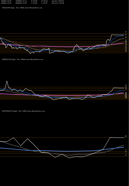This screenshot has width=129, height=186.
Task: Click the 26 price label on monthly chart
Action: tap(126, 136)
